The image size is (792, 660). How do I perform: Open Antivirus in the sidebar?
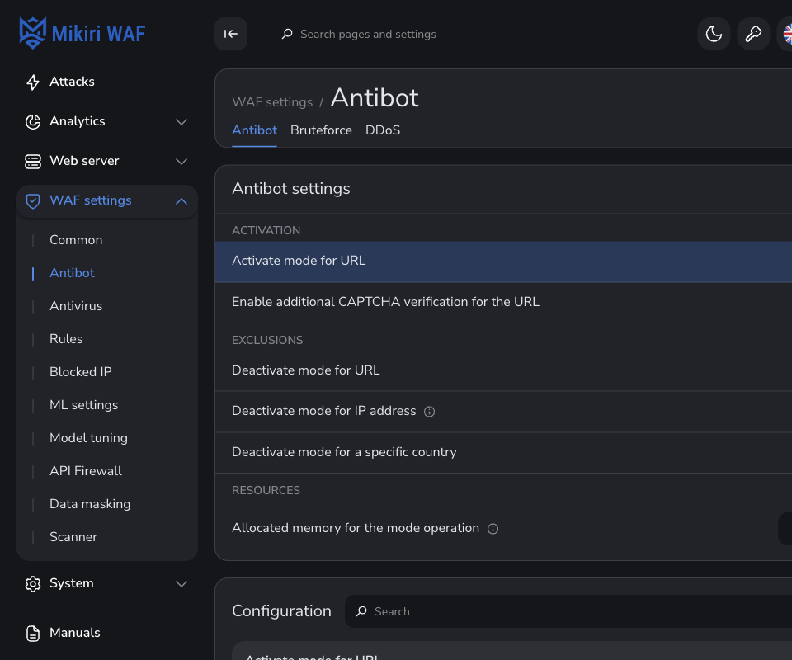coord(76,306)
